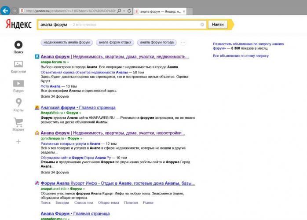This screenshot has height=220, width=307.
Task: Click the Яндекс logo
Action: [x=19, y=24]
